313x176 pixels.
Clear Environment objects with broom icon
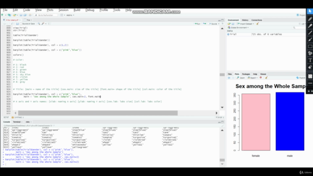[x=258, y=24]
